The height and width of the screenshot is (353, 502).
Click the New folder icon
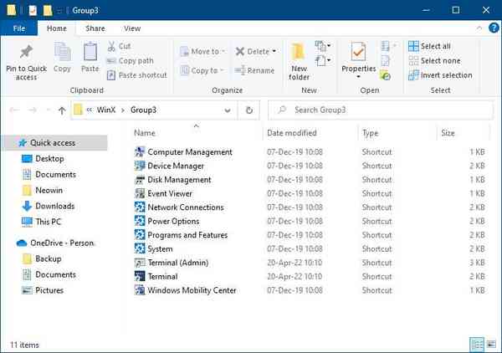(299, 55)
